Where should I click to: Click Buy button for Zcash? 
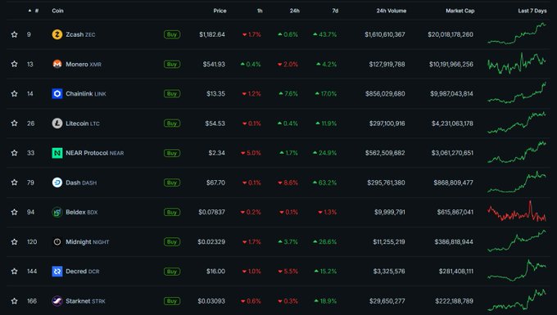pos(172,34)
